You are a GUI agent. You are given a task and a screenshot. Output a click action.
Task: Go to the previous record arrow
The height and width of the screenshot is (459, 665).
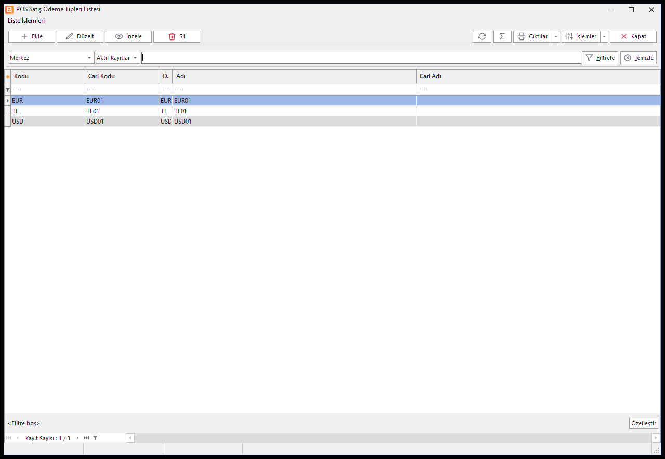[17, 438]
